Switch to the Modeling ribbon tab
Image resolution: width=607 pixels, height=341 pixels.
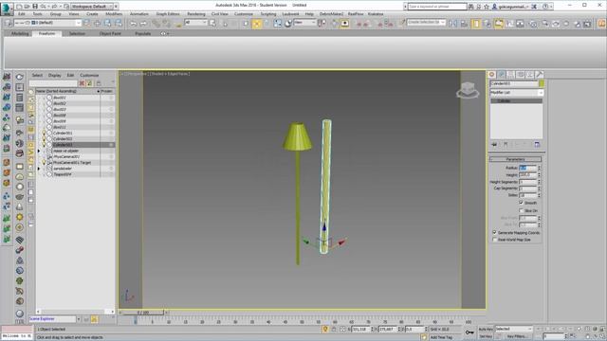point(20,34)
